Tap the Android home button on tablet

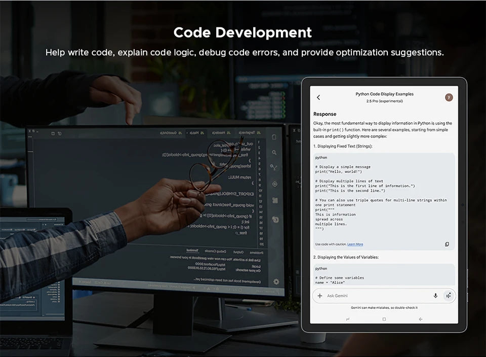click(384, 319)
